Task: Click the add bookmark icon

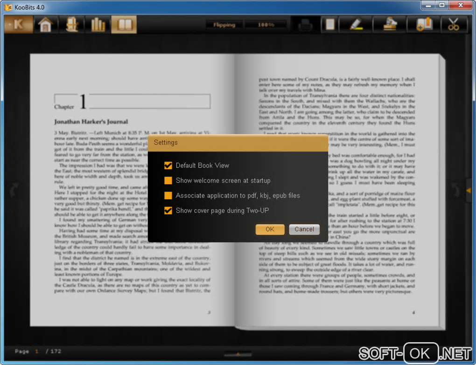Action: (x=424, y=25)
